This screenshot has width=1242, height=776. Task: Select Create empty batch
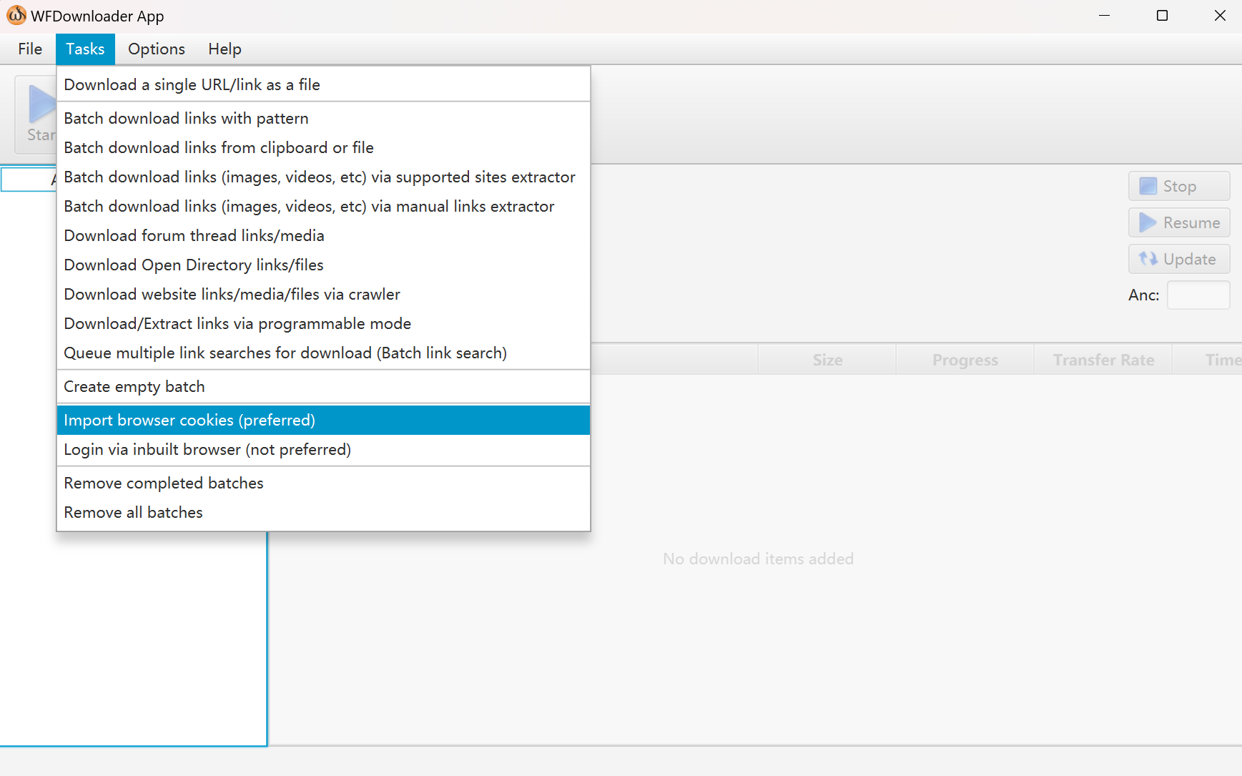click(134, 387)
